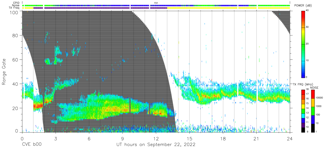Click the CVE b00 radar beam label
Viewport: 326px width, 150px height.
(x=32, y=145)
